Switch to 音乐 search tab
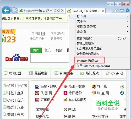Image resolution: width=131 pixels, height=119 pixels. pyautogui.click(x=47, y=50)
